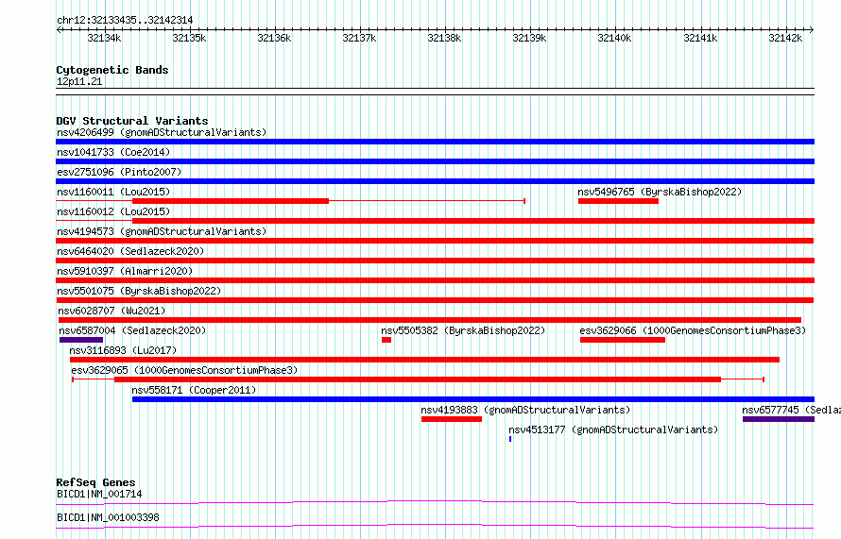Click the thick red bar of nsv1160011
This screenshot has height=539, width=841.
[231, 201]
